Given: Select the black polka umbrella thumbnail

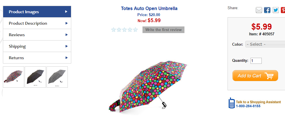Looking at the screenshot, I should coord(35,77).
